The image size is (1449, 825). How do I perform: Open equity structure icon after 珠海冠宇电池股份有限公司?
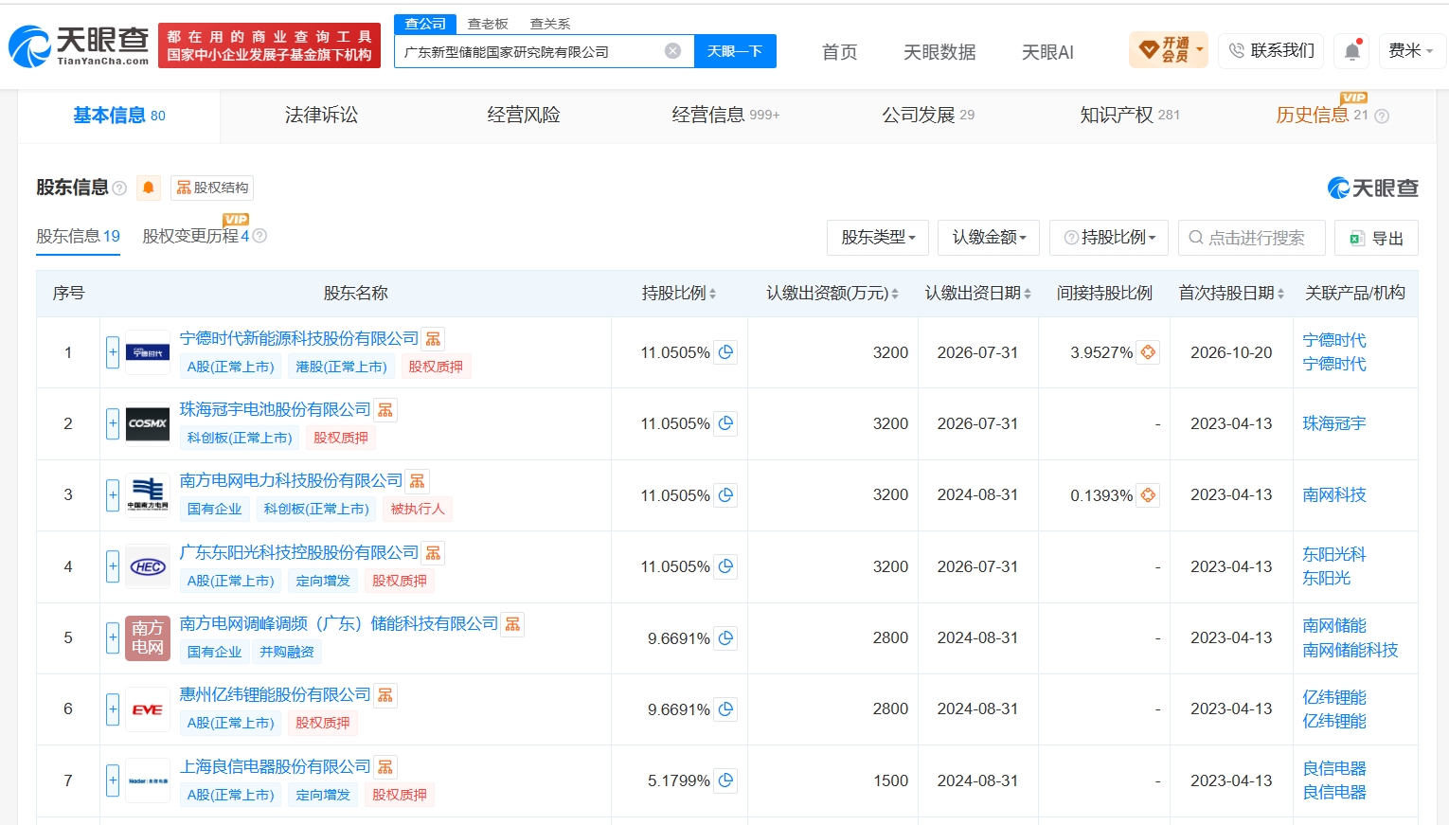click(385, 410)
